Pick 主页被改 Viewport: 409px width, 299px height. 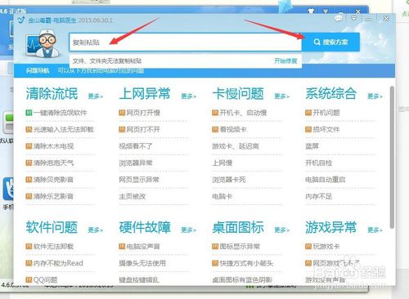(133, 196)
